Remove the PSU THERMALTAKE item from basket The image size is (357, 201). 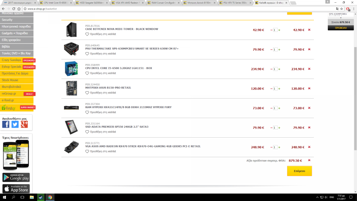click(x=309, y=49)
